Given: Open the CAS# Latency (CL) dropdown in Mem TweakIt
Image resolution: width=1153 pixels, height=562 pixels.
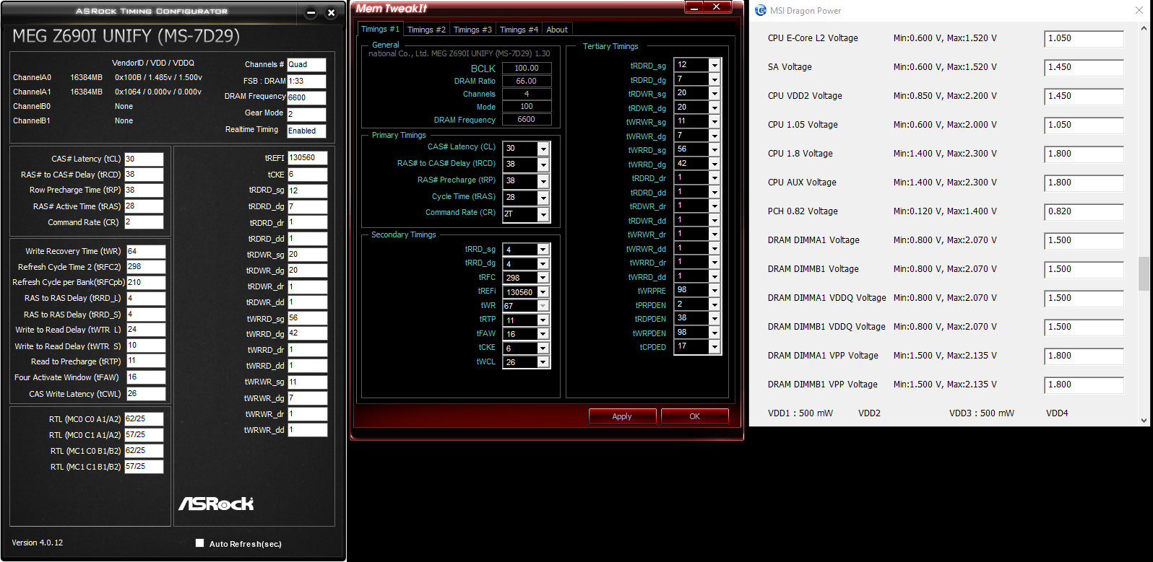Looking at the screenshot, I should click(x=543, y=149).
